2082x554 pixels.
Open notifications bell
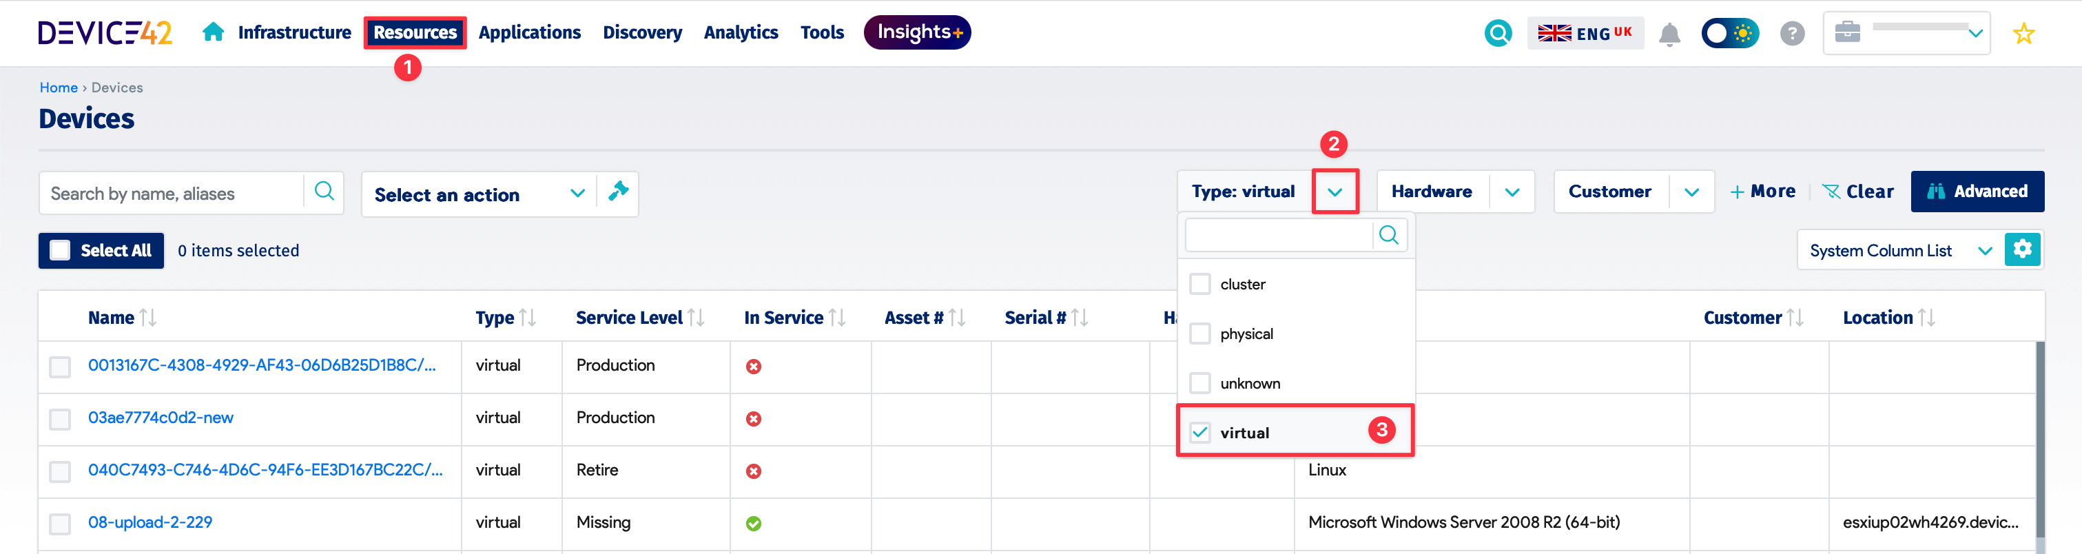[x=1669, y=34]
